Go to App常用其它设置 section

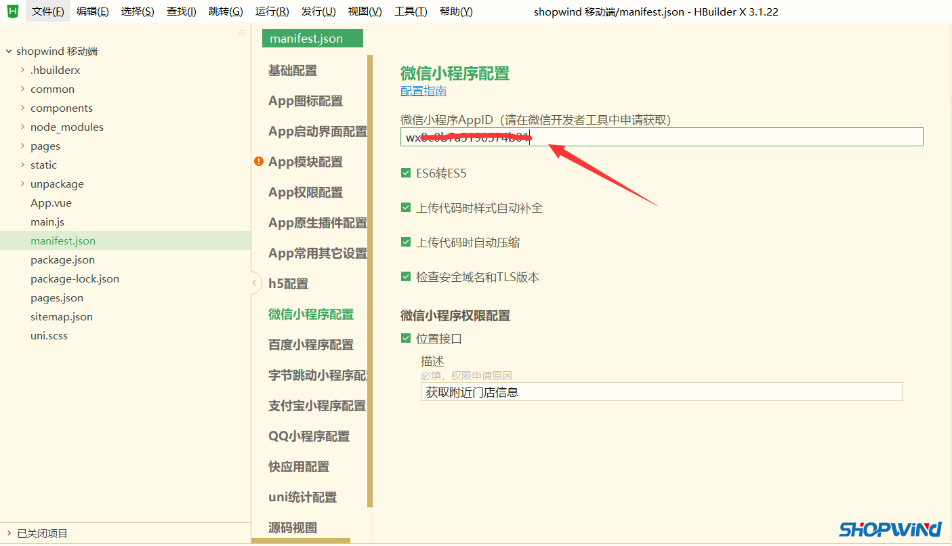(x=318, y=253)
